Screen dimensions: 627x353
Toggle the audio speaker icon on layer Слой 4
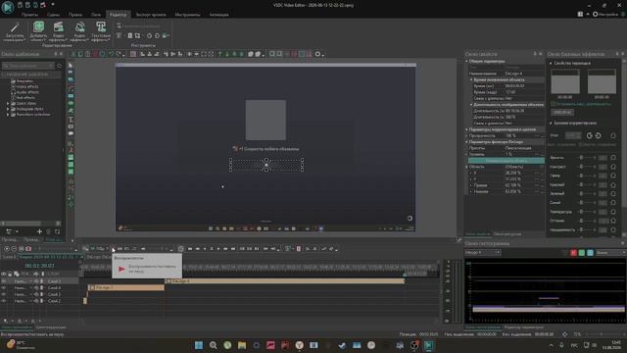pos(36,287)
